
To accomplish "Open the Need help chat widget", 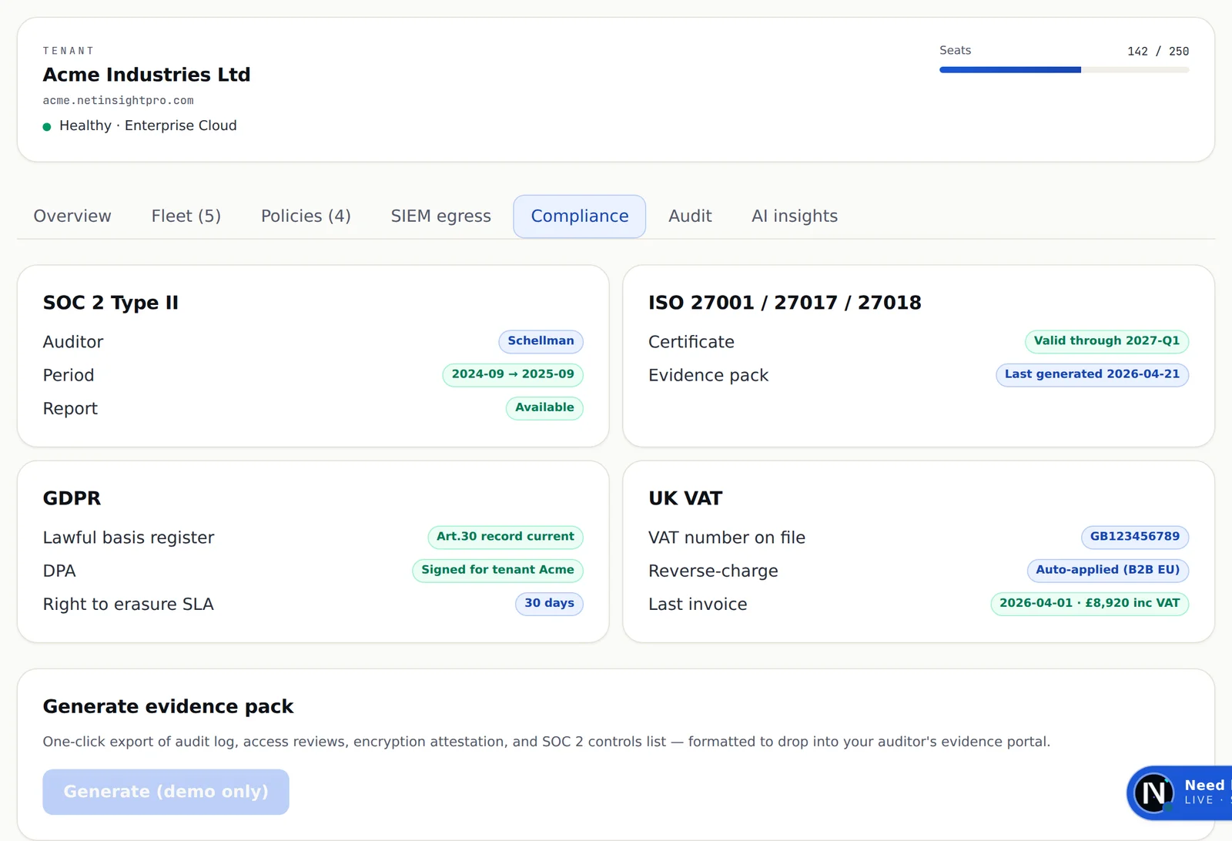I will pyautogui.click(x=1180, y=792).
